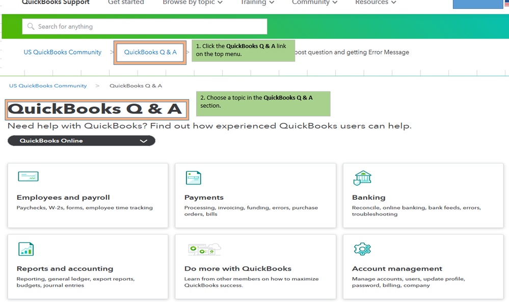Click 'Reporting, general ledger, export reports' description
Viewport: 509px width, 302px height.
point(75,282)
